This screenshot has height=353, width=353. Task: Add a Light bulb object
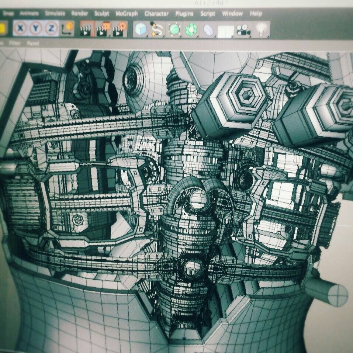262,30
